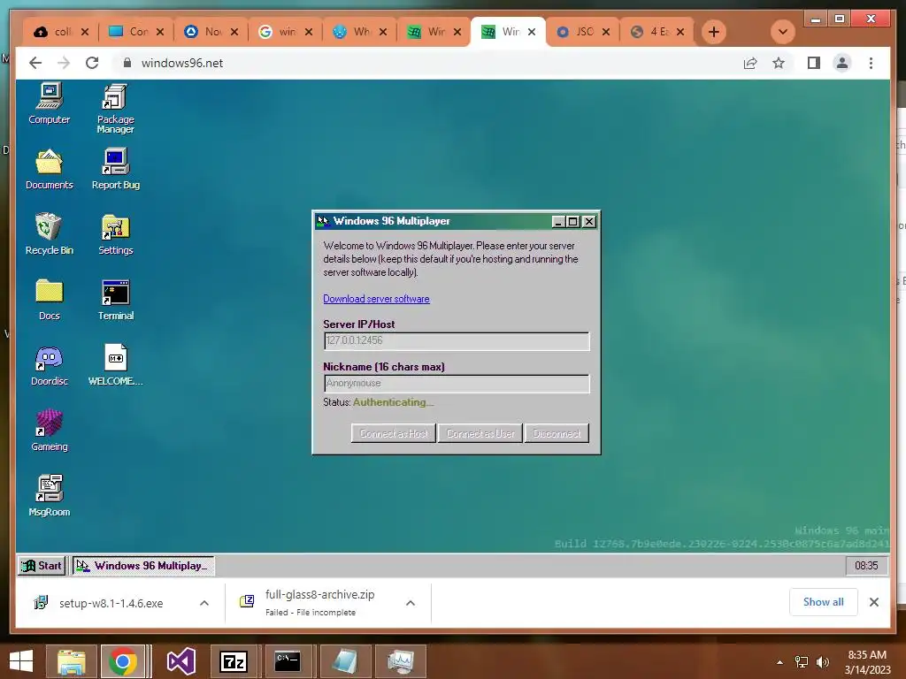This screenshot has width=906, height=679.
Task: Close the 'JSO' tab
Action: (606, 32)
